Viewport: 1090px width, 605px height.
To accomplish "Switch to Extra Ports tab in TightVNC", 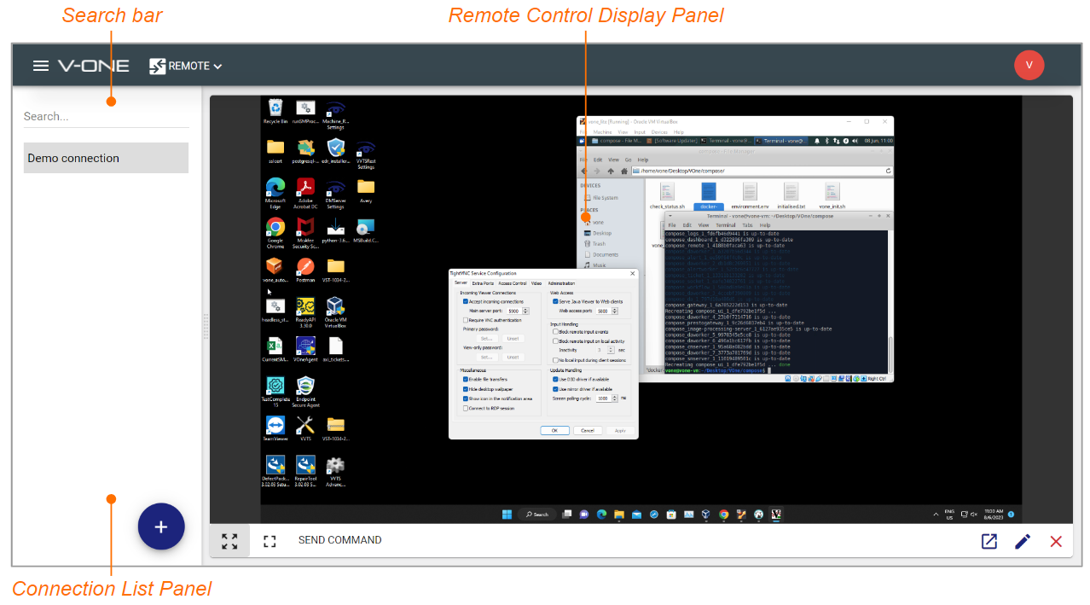I will (483, 283).
